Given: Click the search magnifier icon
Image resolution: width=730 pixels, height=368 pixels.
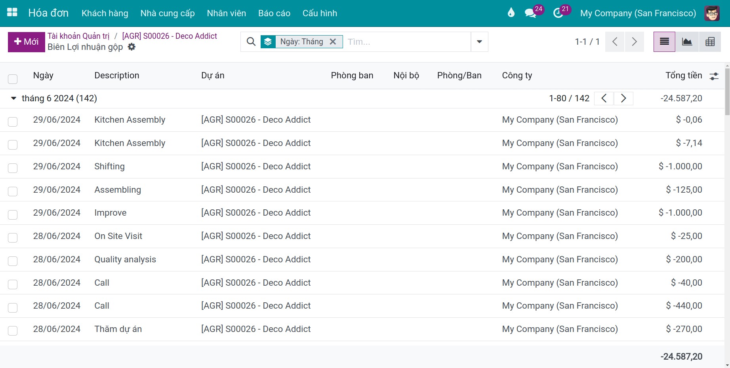Looking at the screenshot, I should [x=251, y=42].
